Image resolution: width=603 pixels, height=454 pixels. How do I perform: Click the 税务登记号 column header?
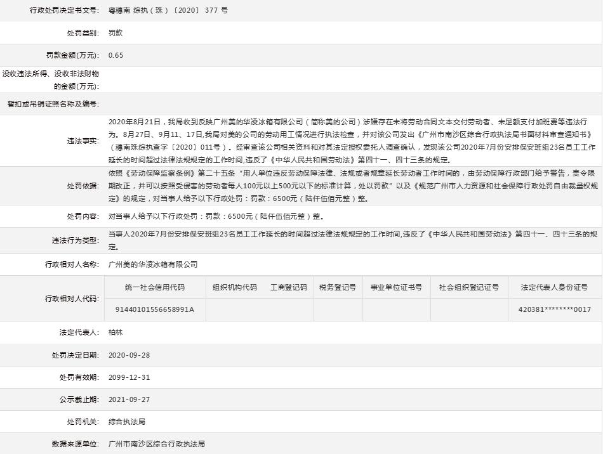coord(337,287)
